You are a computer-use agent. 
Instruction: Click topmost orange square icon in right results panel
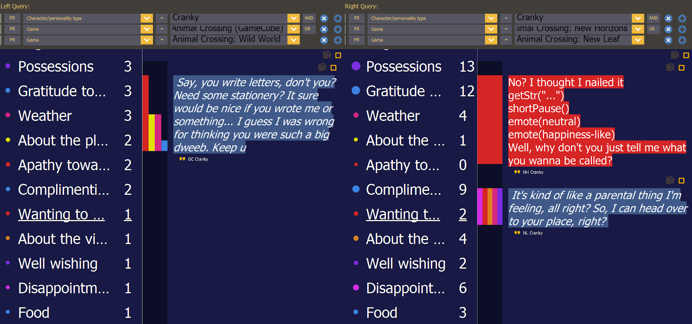click(686, 55)
